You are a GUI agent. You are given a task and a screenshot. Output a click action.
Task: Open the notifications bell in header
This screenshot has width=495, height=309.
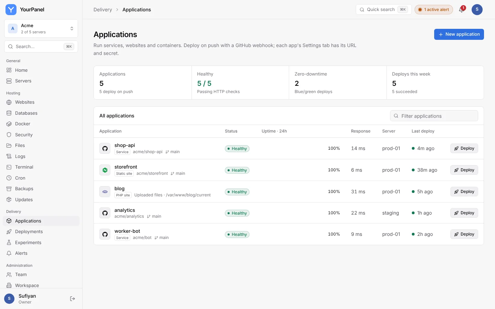(462, 10)
